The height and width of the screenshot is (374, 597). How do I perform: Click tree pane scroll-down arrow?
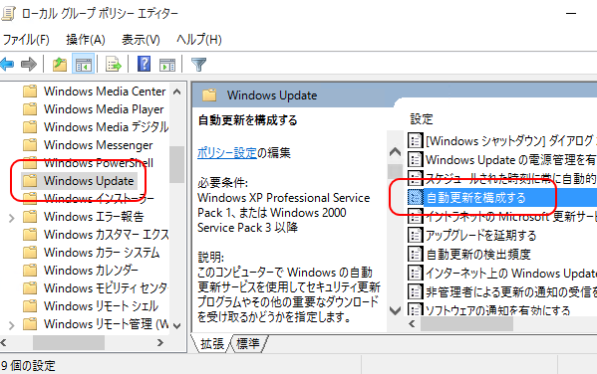point(176,325)
